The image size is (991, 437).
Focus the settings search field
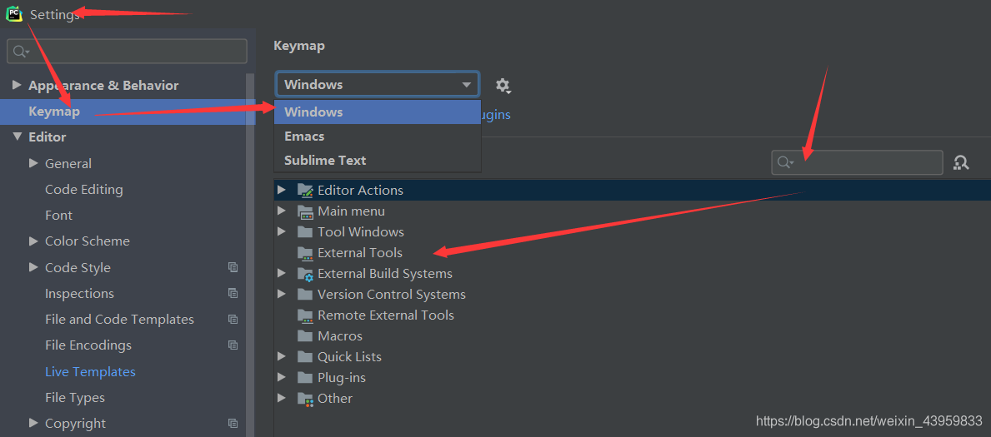127,52
